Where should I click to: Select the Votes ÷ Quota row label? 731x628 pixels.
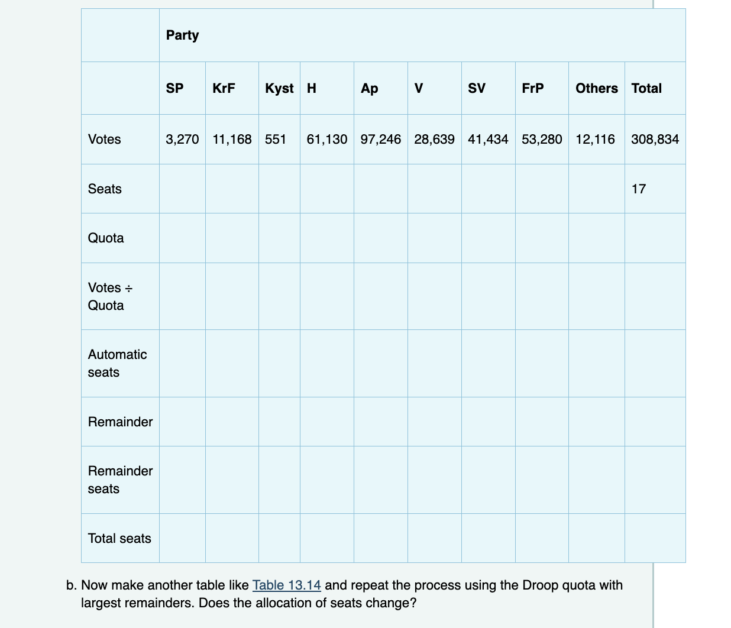click(x=109, y=296)
